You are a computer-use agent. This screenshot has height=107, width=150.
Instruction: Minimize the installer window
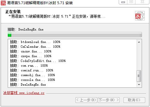coord(123,2)
